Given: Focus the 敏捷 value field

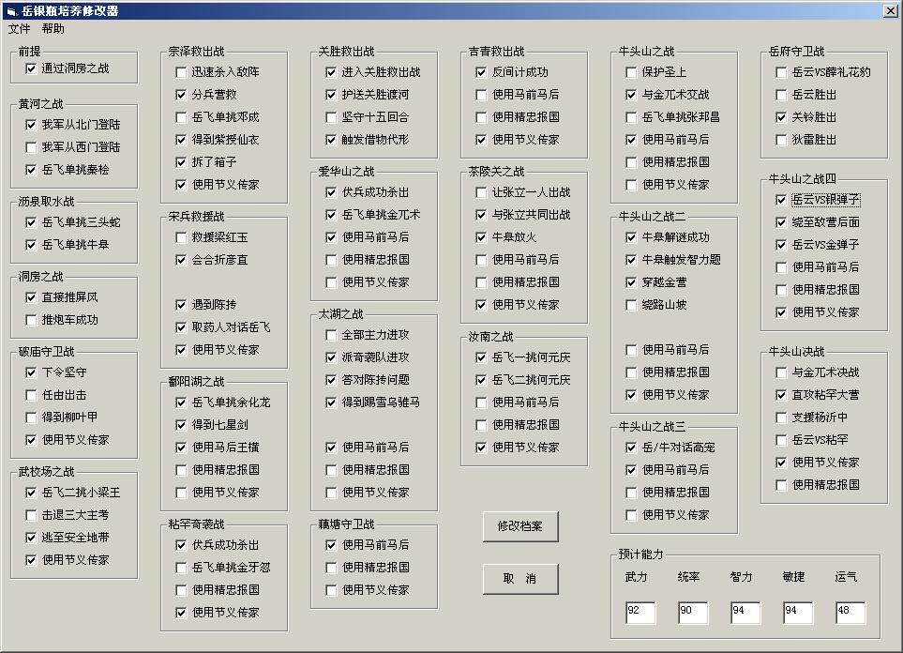Looking at the screenshot, I should pyautogui.click(x=798, y=613).
